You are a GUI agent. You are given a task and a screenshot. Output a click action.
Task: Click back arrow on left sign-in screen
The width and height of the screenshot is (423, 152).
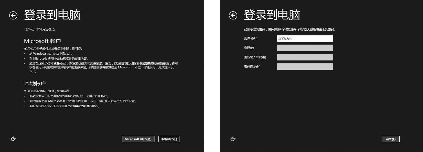click(x=13, y=15)
